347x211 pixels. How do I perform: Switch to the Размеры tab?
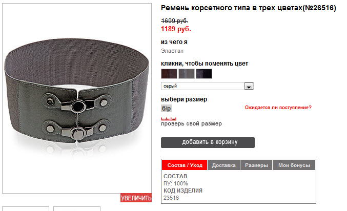[x=256, y=165]
